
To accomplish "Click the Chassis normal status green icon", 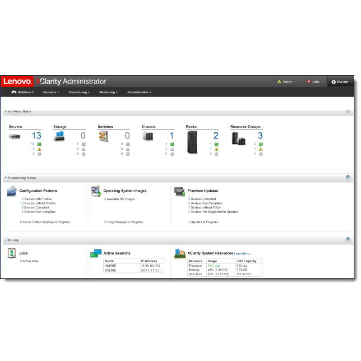I will coord(172,144).
